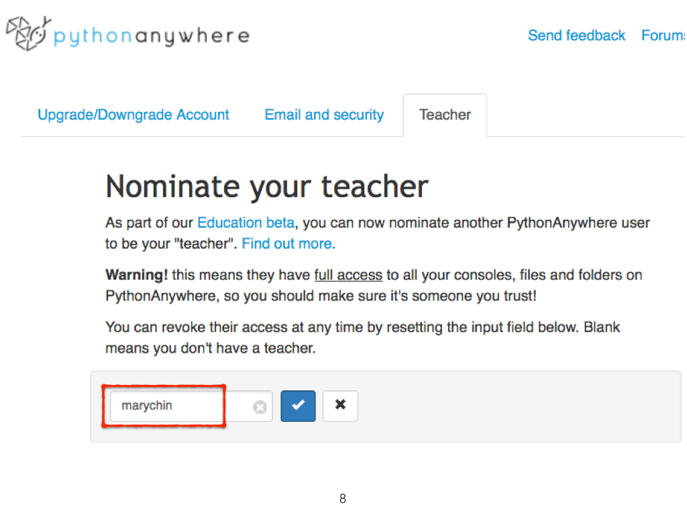This screenshot has width=687, height=515.
Task: Confirm the teacher with the blue checkmark button
Action: pyautogui.click(x=298, y=406)
